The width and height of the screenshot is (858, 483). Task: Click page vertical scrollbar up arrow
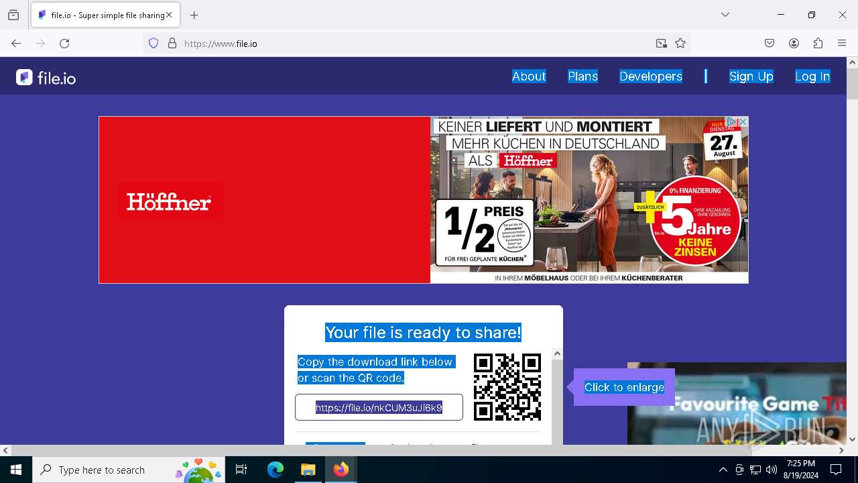coord(852,62)
